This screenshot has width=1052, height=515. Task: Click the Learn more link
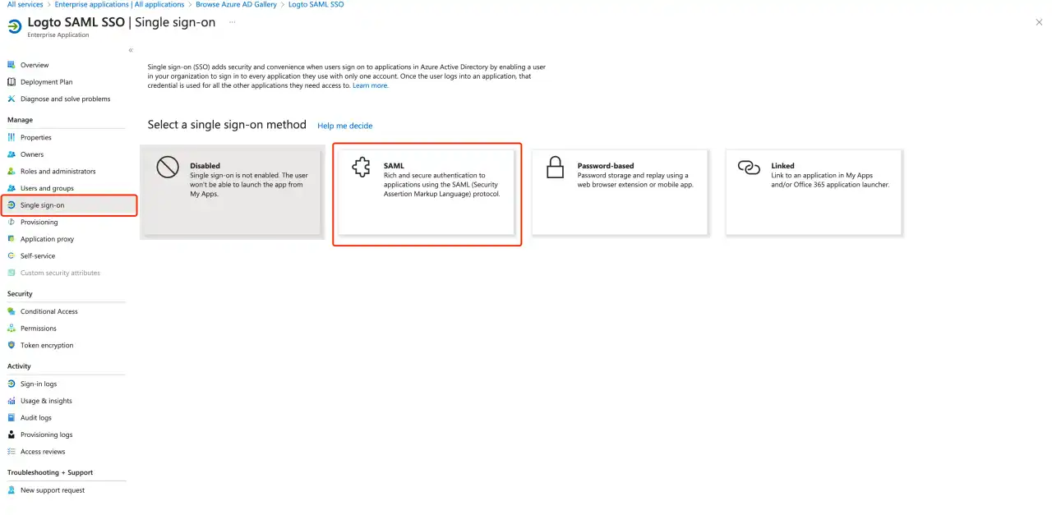point(371,85)
